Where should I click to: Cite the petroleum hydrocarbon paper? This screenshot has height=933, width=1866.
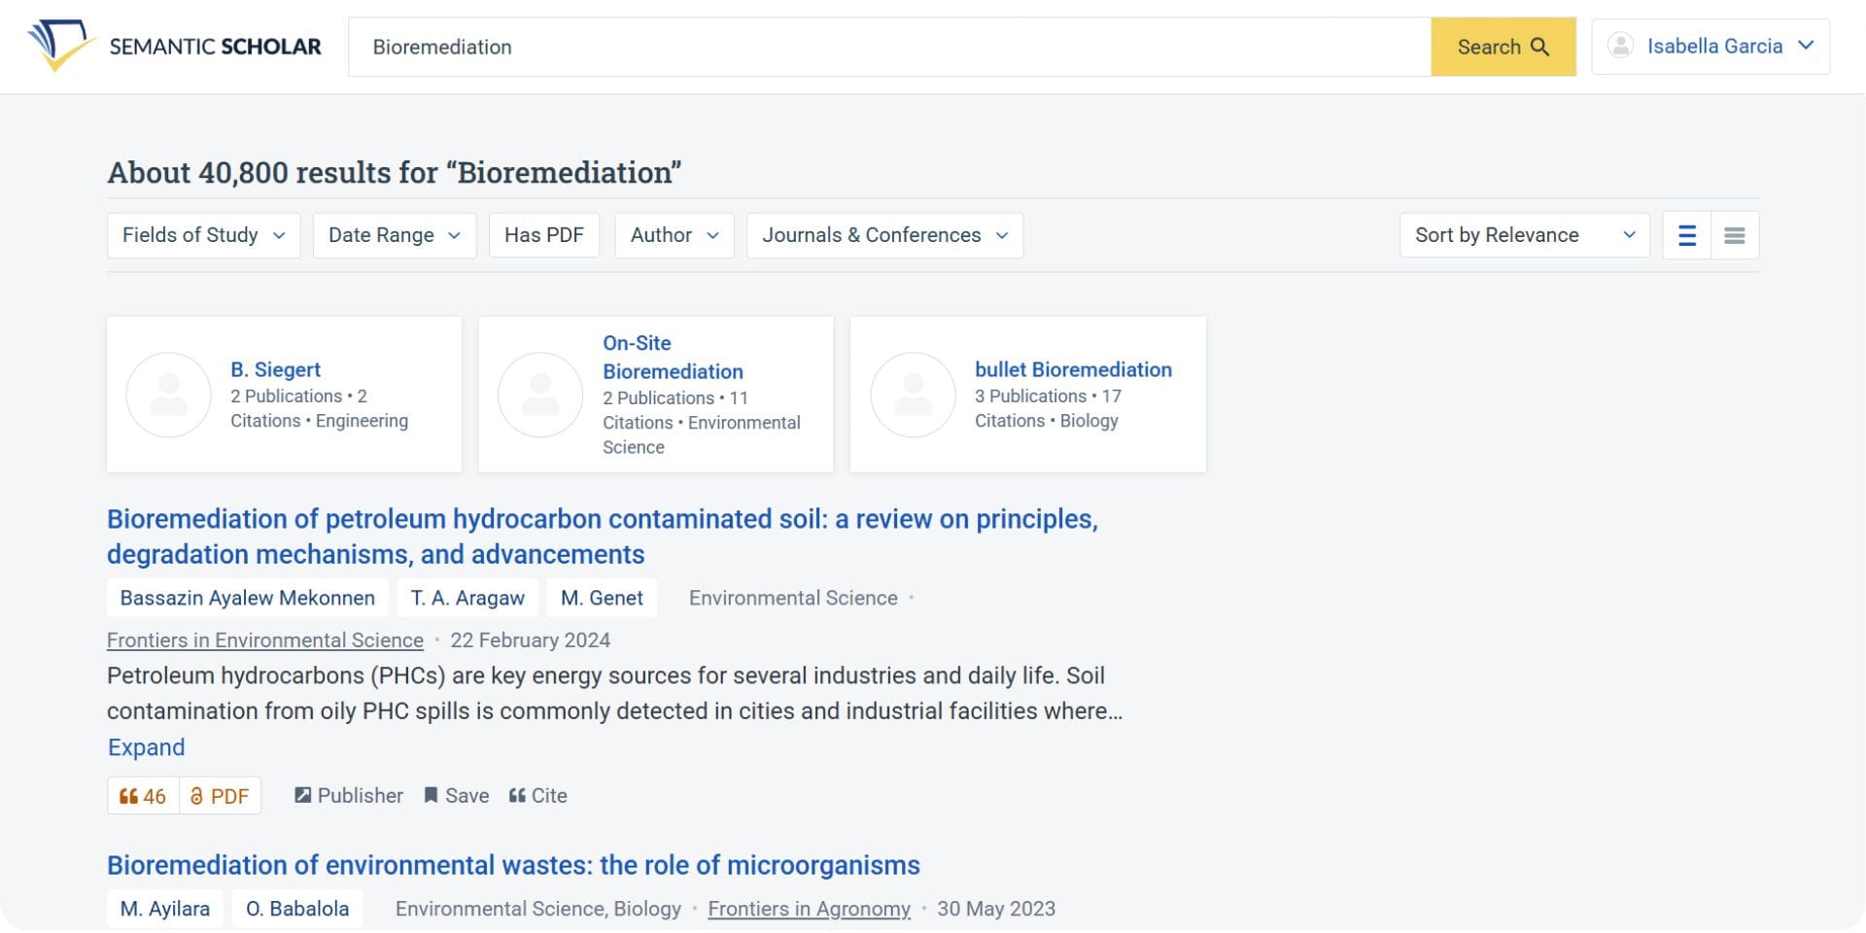click(x=538, y=796)
